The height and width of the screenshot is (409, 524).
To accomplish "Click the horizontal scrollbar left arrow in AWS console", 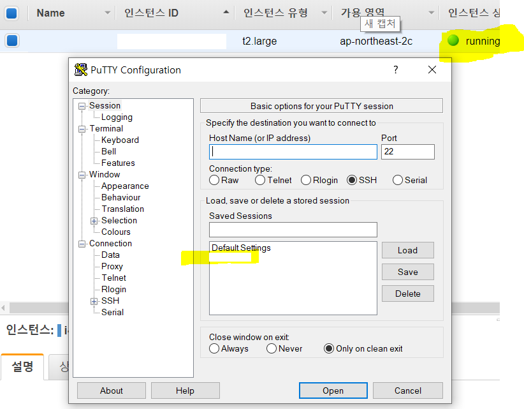I will coord(3,308).
